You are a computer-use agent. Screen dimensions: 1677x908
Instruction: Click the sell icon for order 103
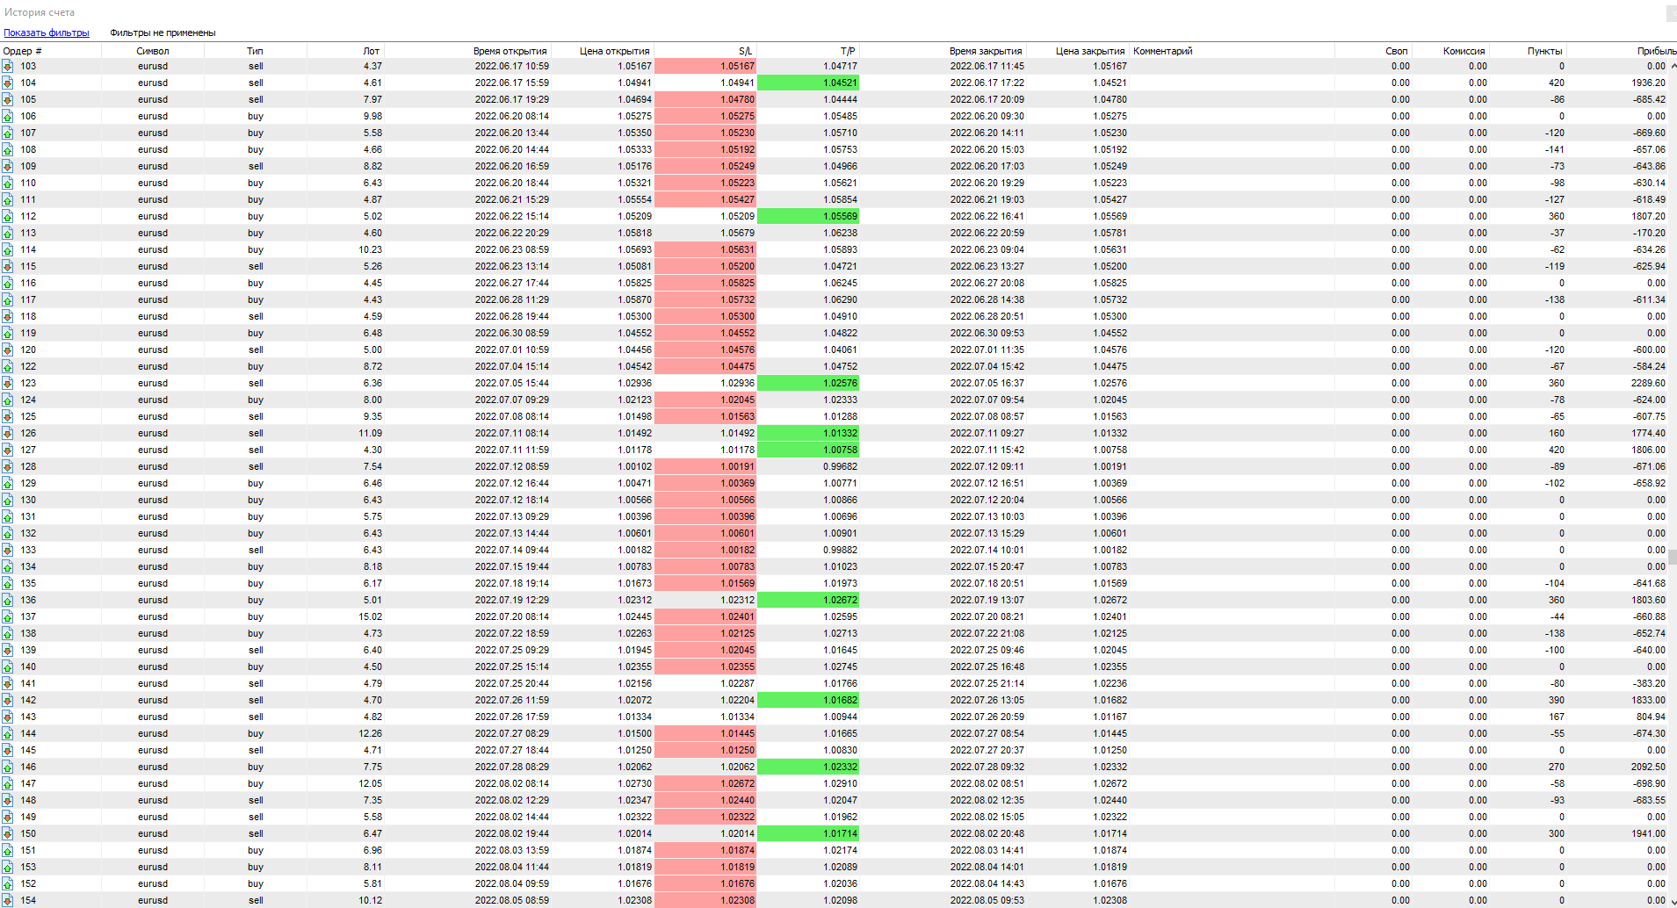[x=7, y=66]
